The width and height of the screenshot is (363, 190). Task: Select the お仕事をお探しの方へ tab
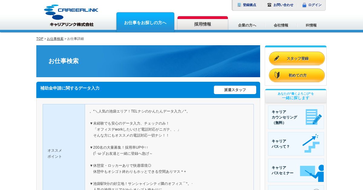point(145,21)
